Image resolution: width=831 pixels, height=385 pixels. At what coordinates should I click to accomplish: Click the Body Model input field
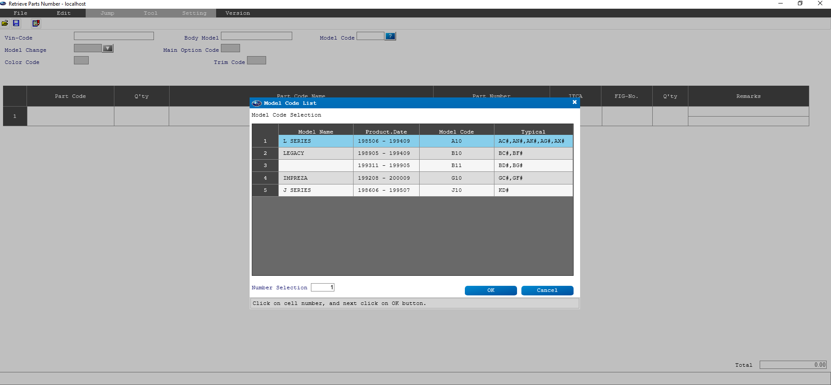pos(257,36)
